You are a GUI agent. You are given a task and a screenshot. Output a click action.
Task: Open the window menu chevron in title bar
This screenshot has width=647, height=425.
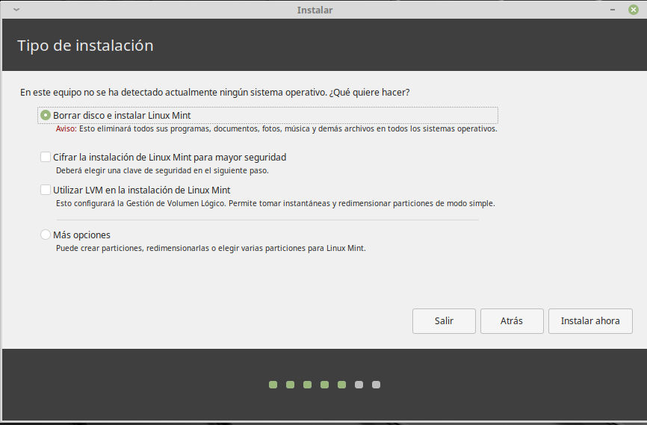[x=16, y=10]
